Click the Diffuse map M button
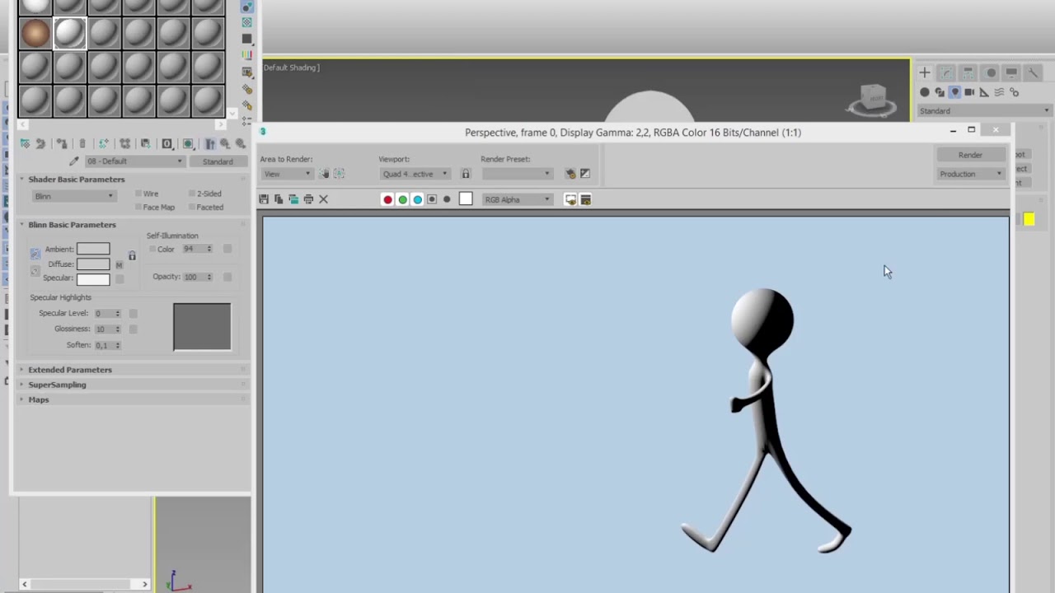Viewport: 1055px width, 593px height. 119,264
